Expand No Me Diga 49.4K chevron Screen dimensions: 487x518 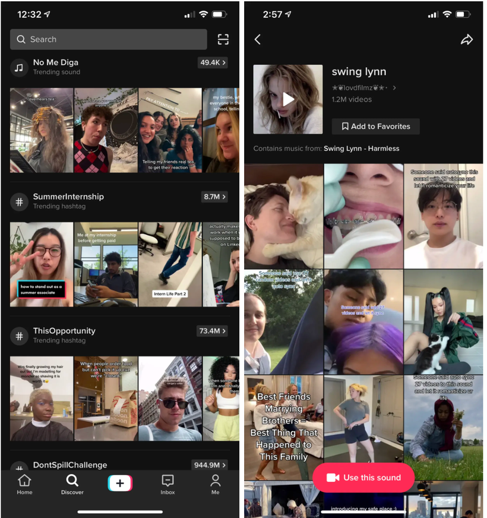point(213,62)
